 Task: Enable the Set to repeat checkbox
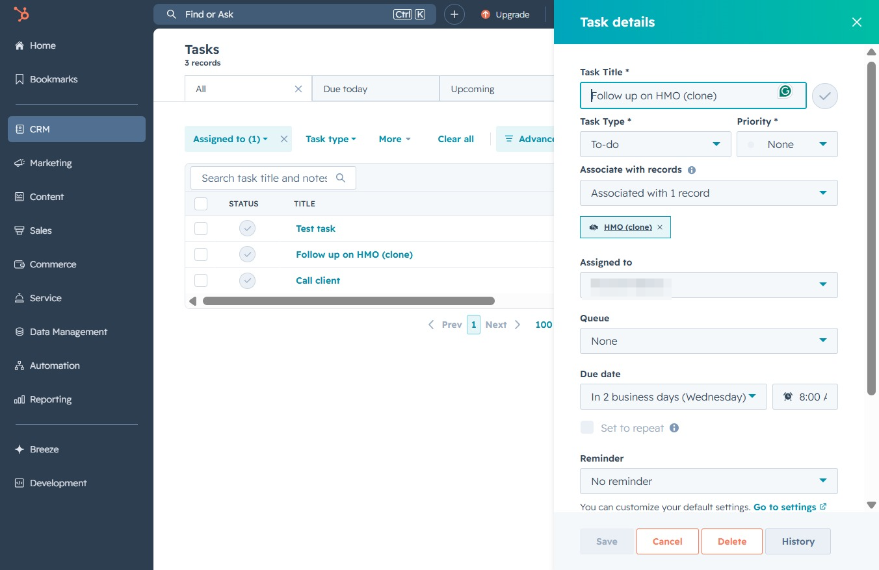(x=587, y=427)
